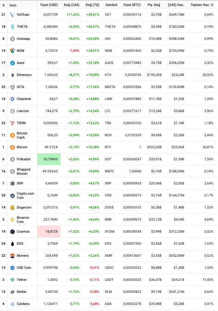Click the Chainlink hexagon logo icon
The height and width of the screenshot is (311, 218).
12,99
